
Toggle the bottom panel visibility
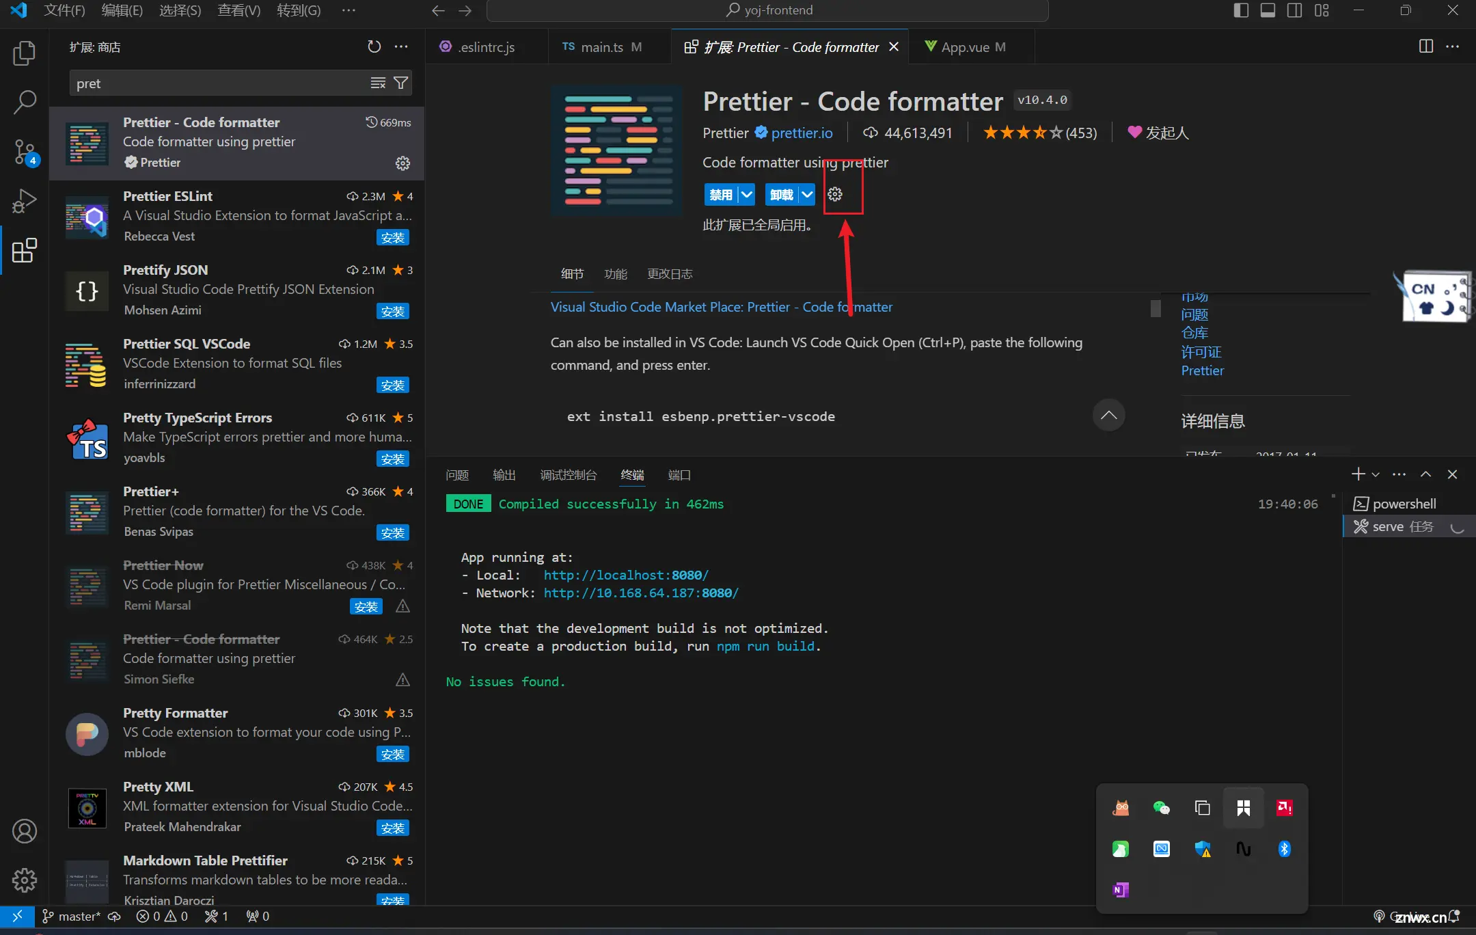click(x=1268, y=10)
